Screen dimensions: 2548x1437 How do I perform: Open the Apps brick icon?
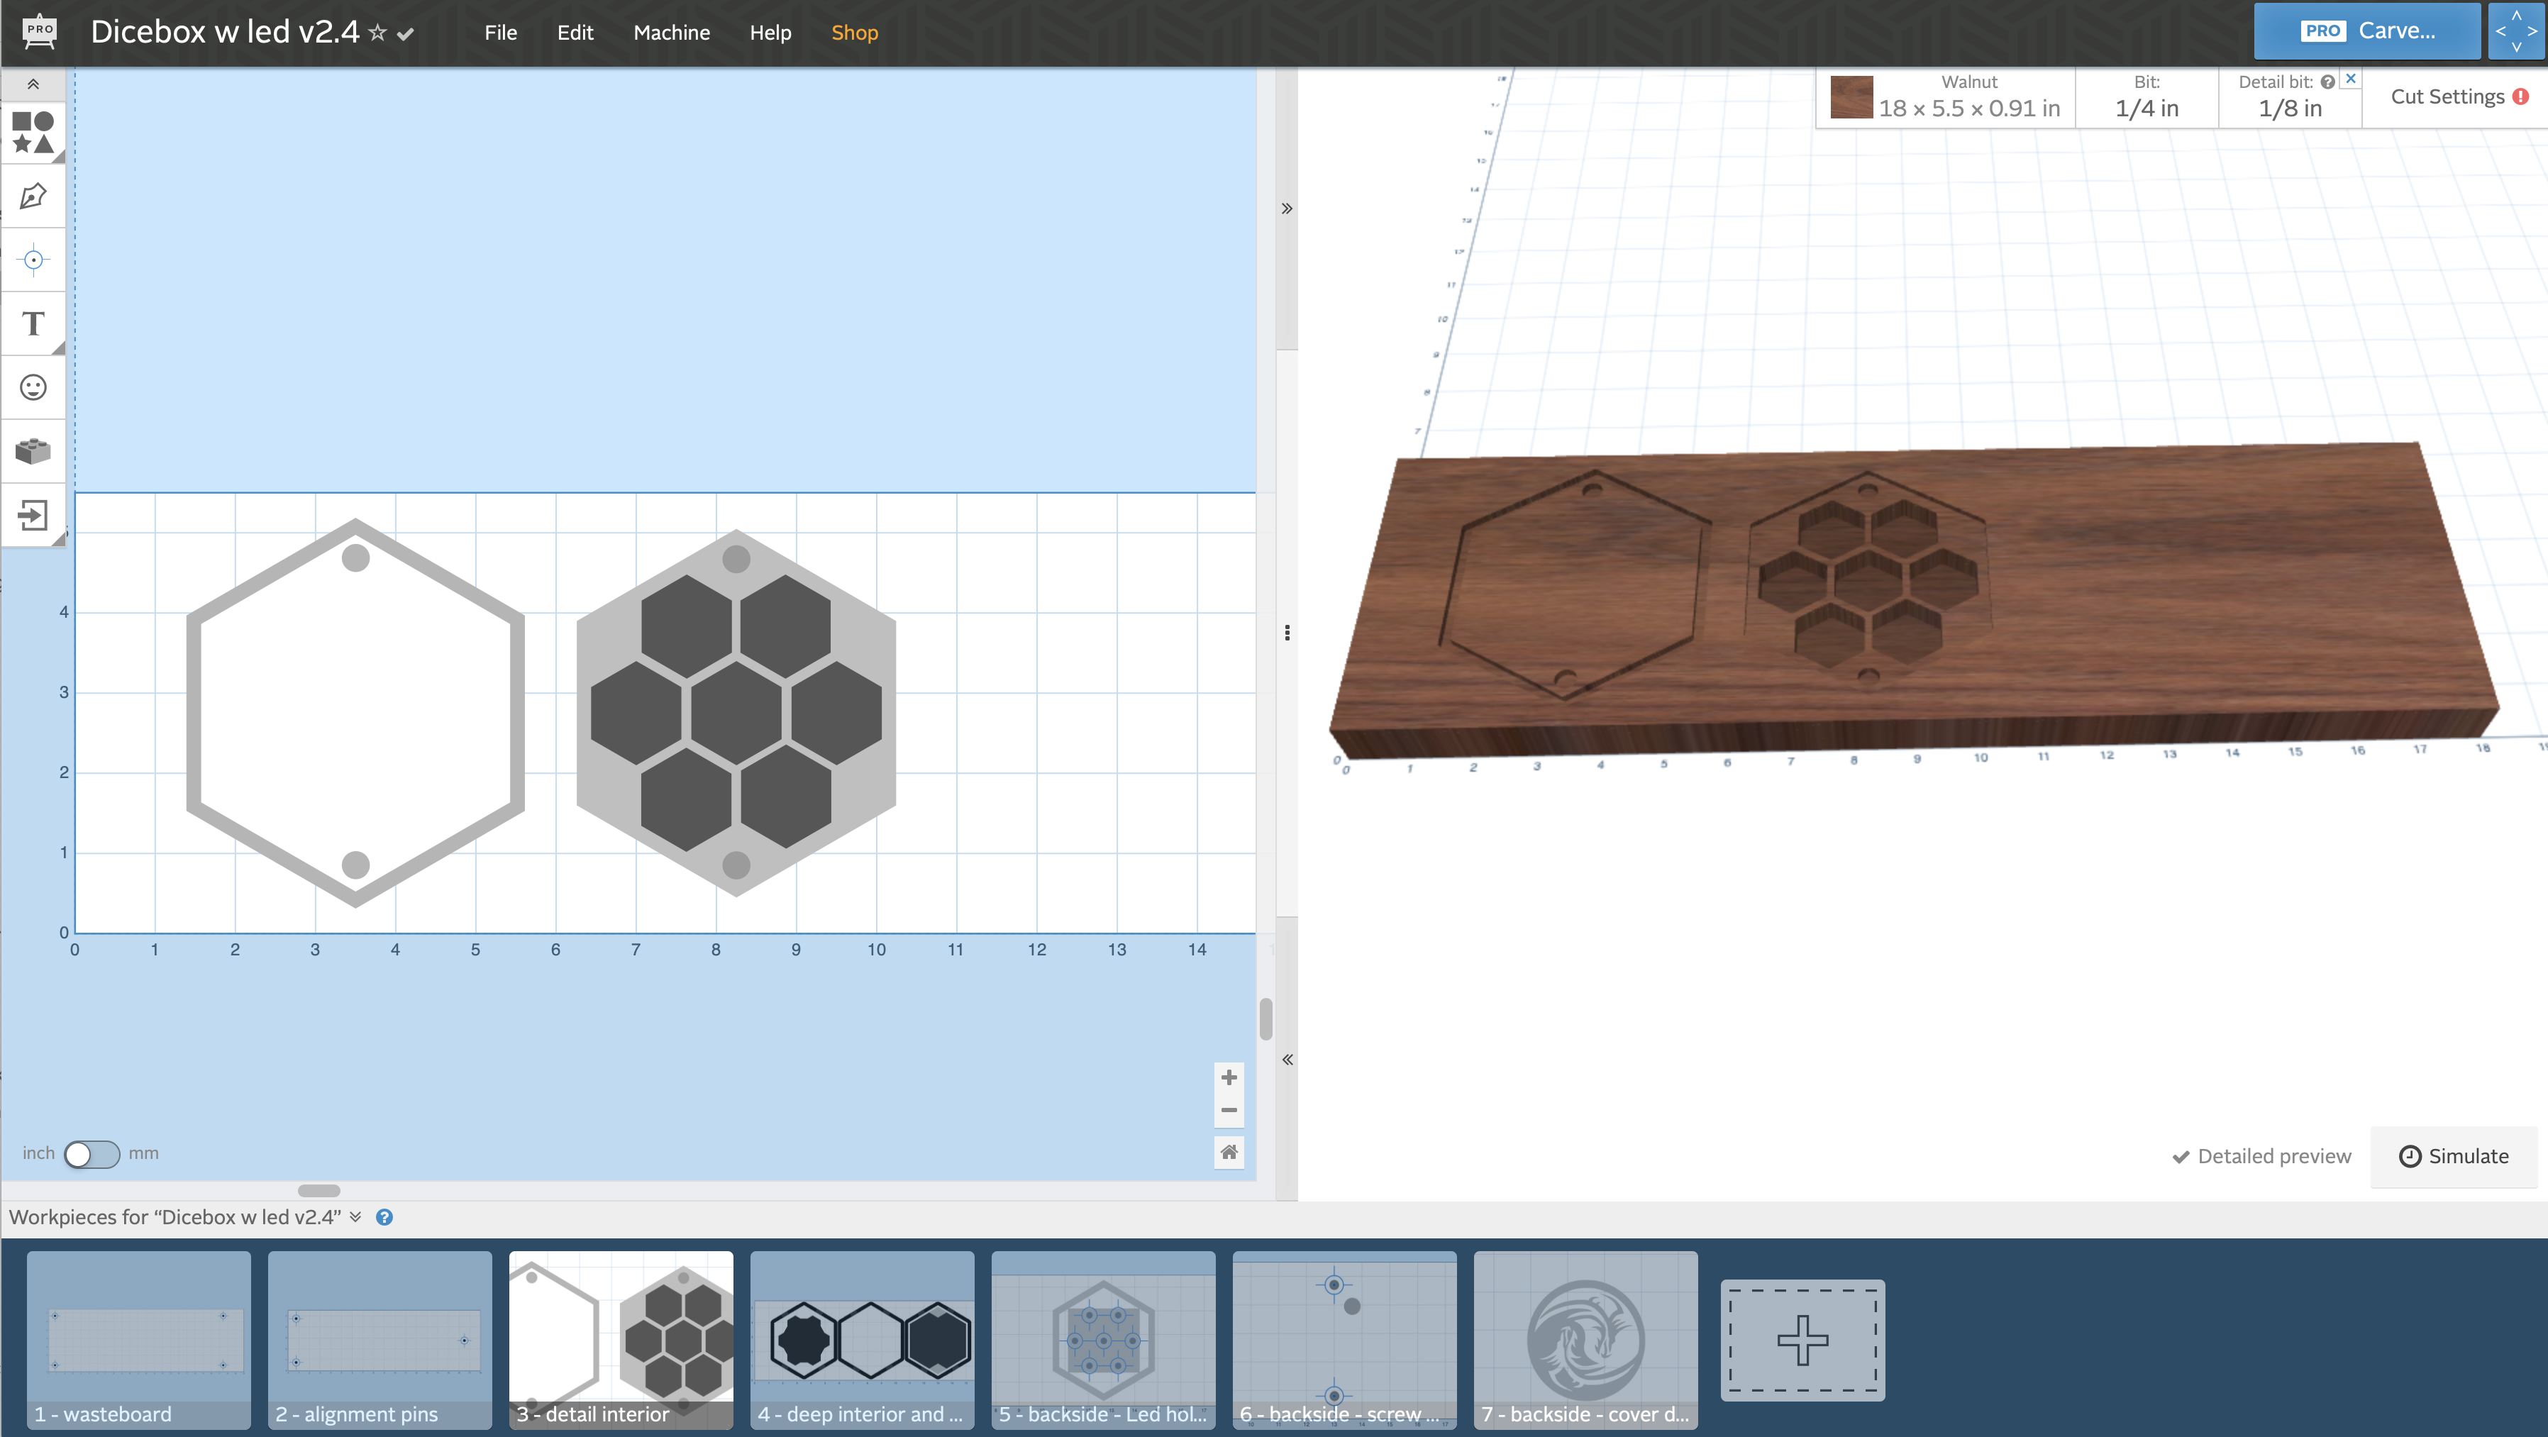[x=33, y=451]
